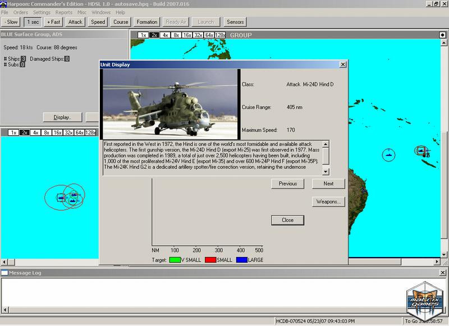
Task: Select 128x zoom in main map
Action: pyautogui.click(x=220, y=35)
